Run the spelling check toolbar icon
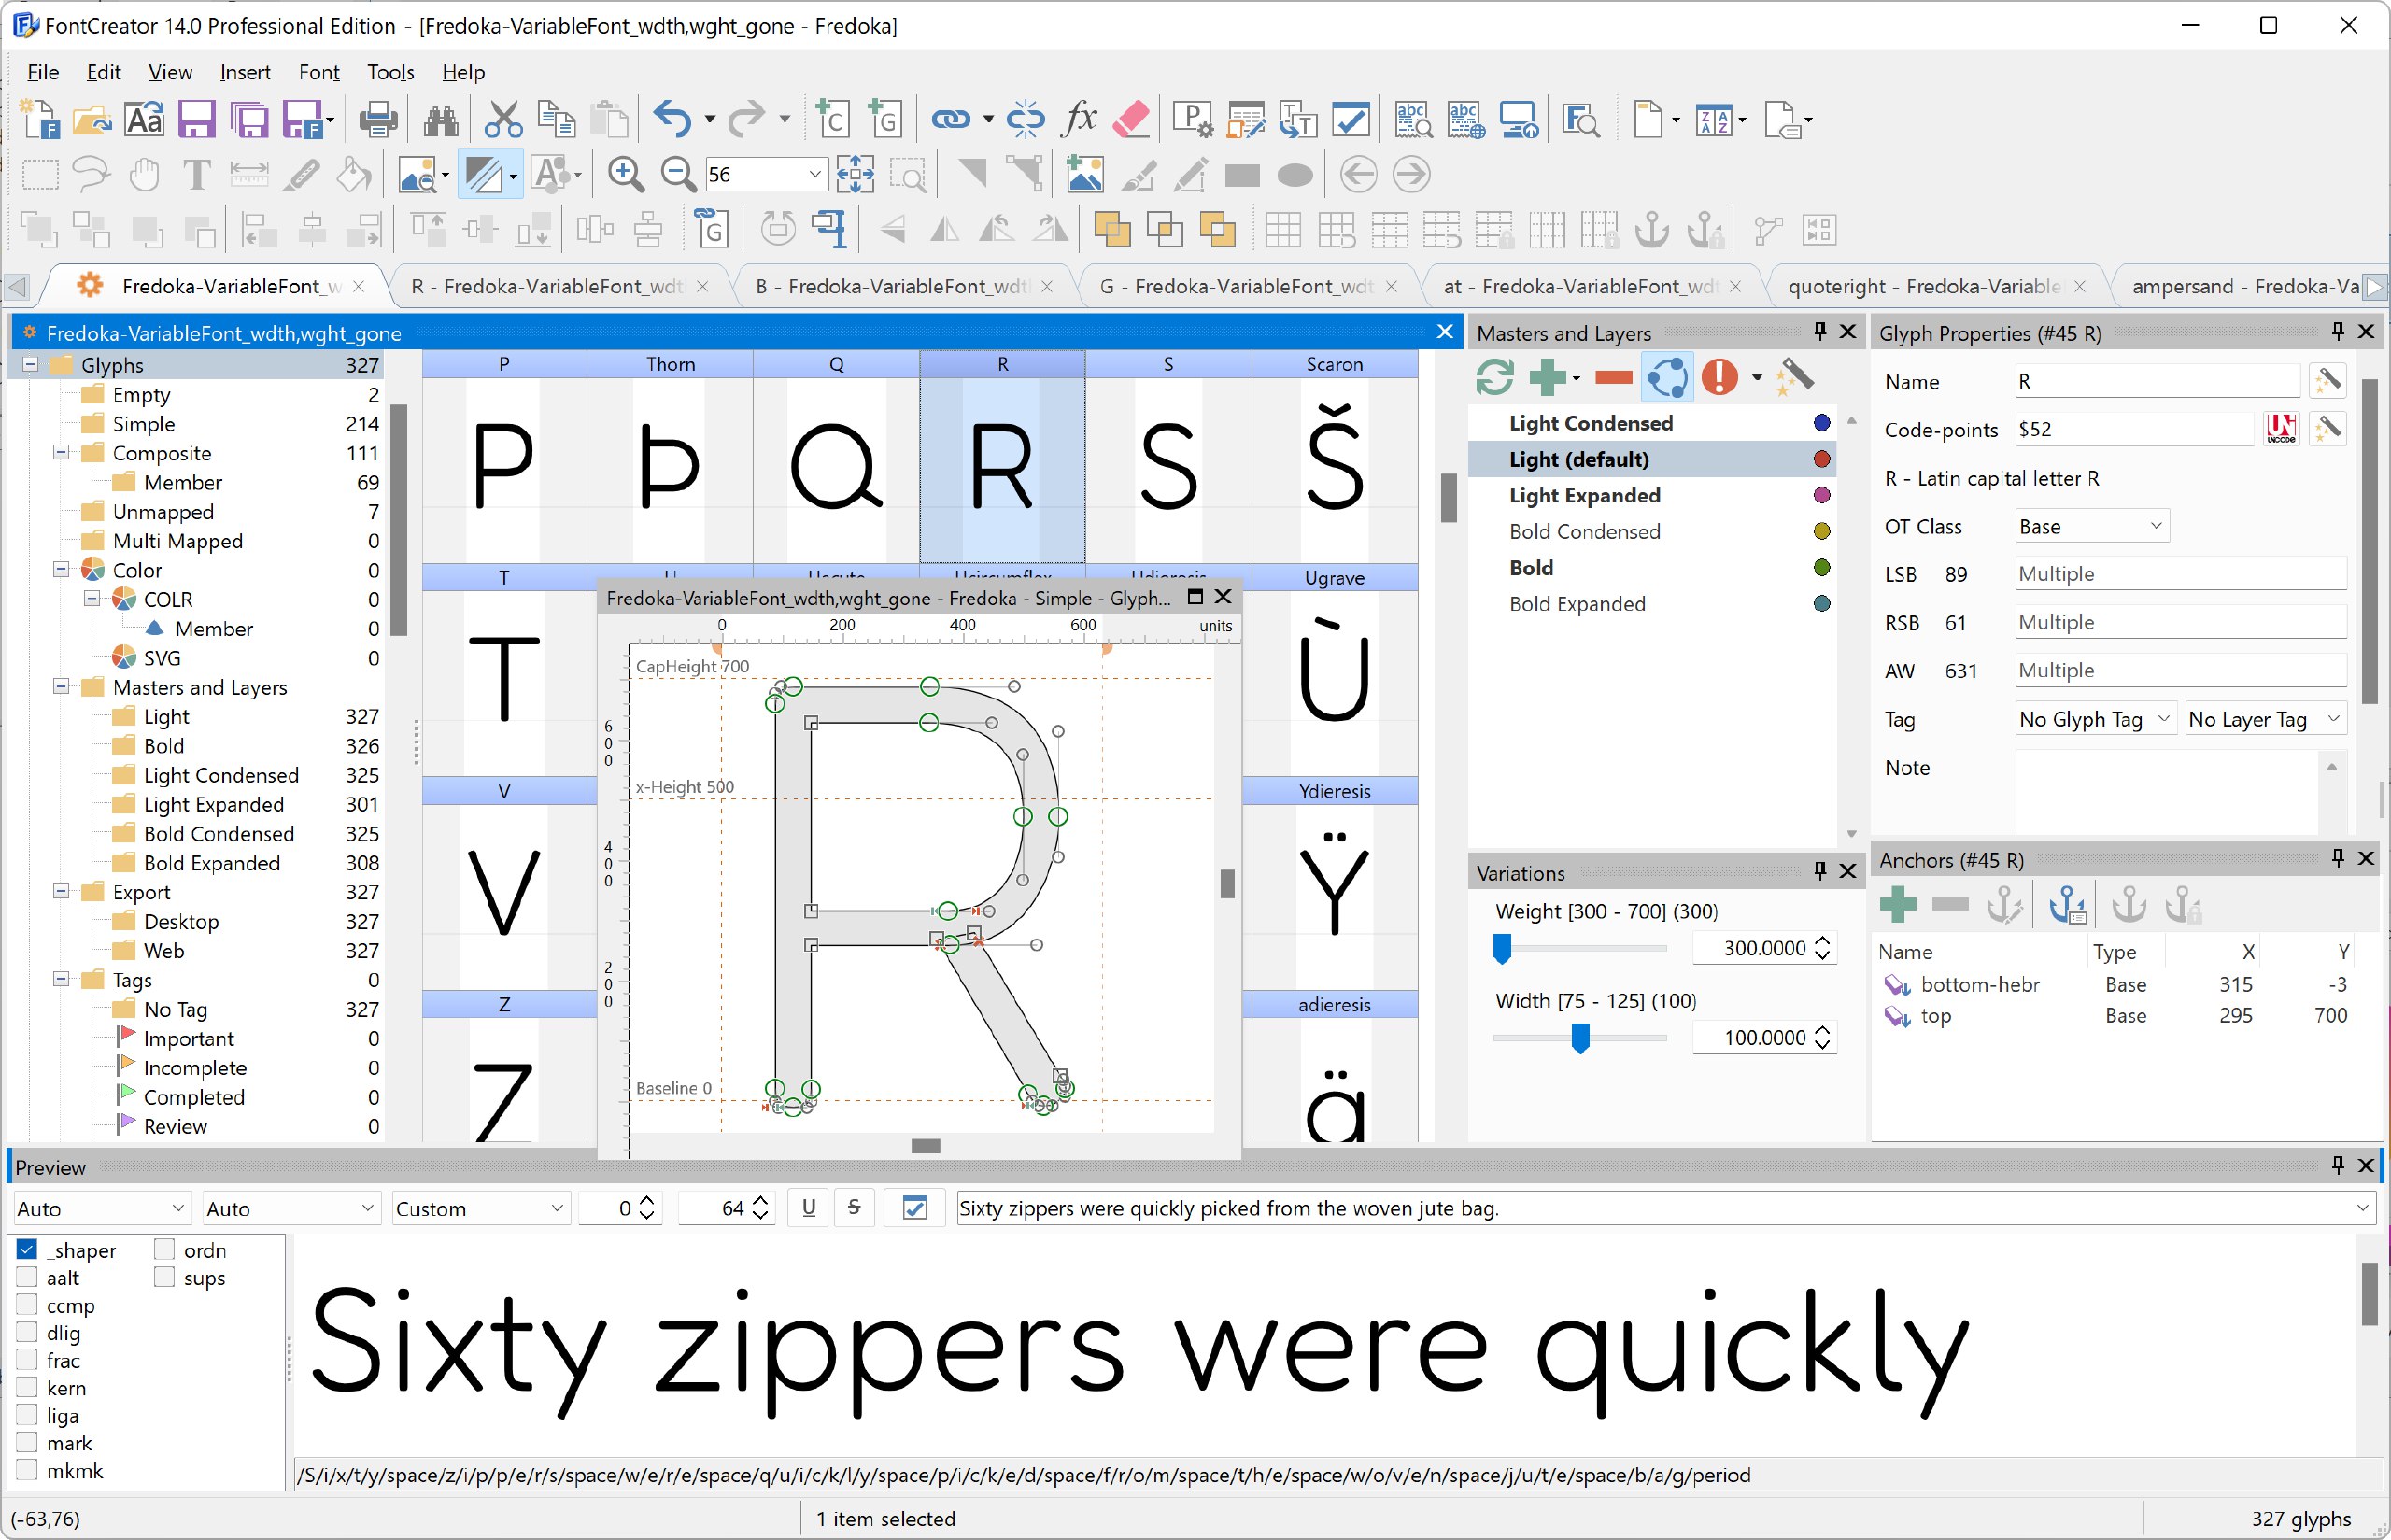 [1412, 118]
